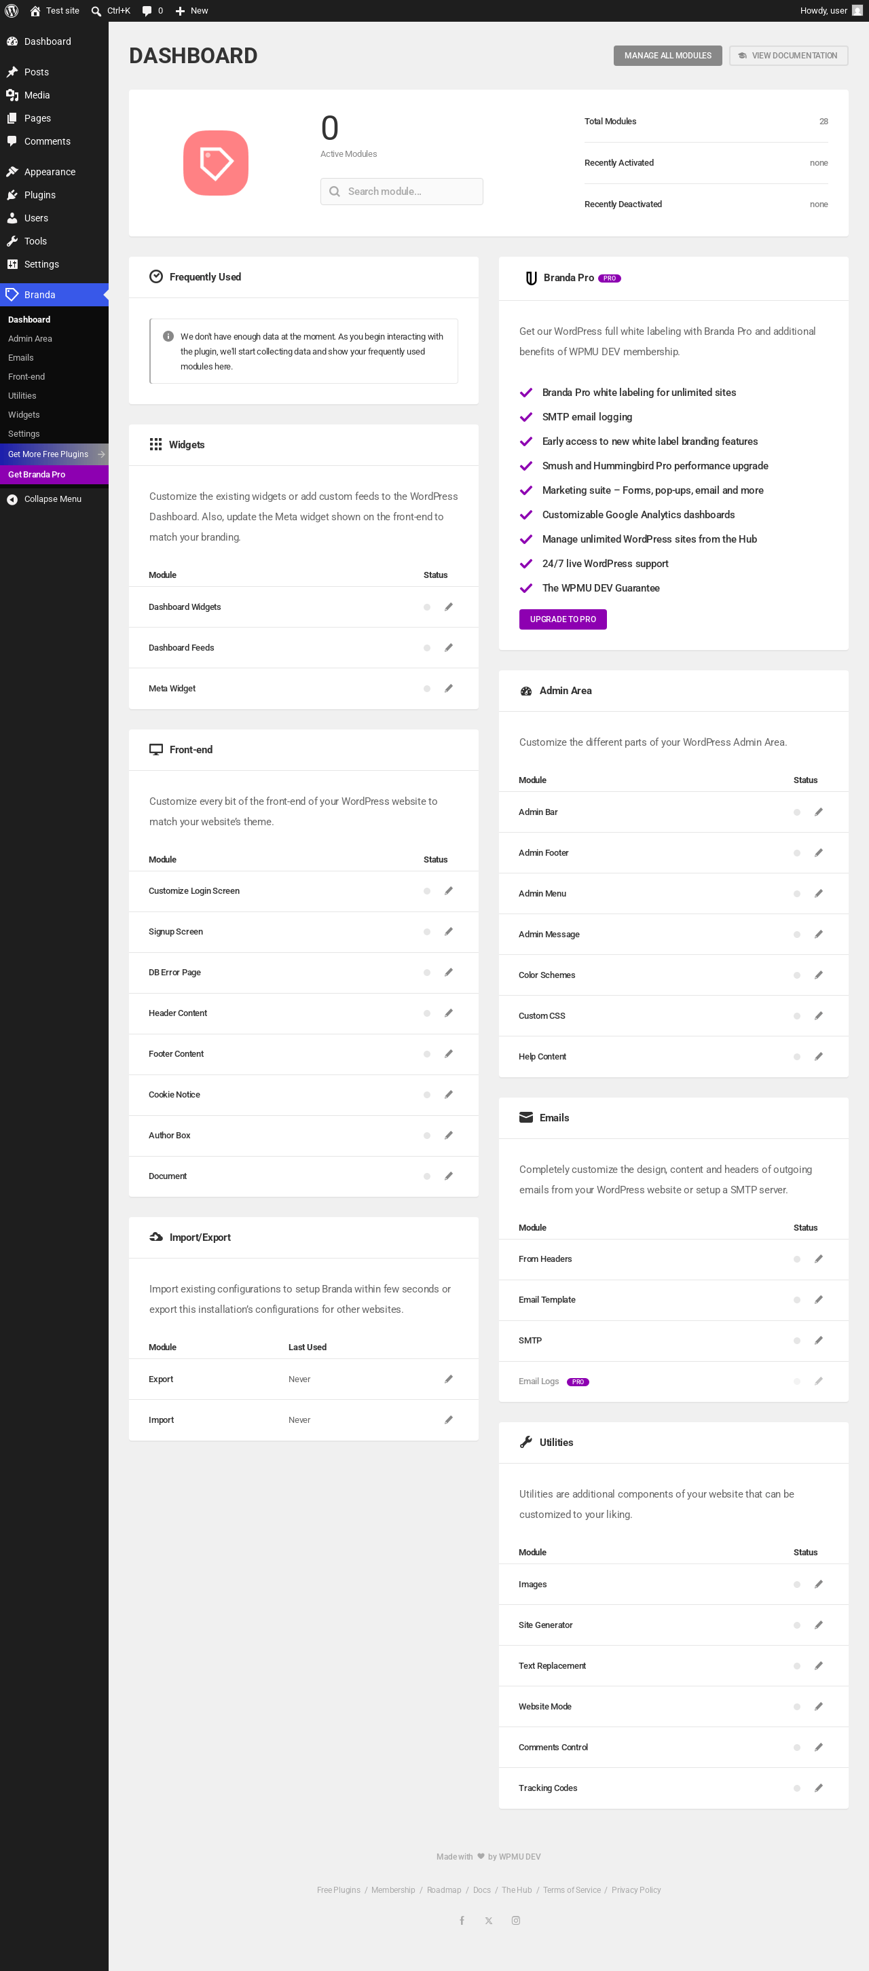Edit the Custom CSS module pencil
The width and height of the screenshot is (869, 1971).
pyautogui.click(x=819, y=1015)
